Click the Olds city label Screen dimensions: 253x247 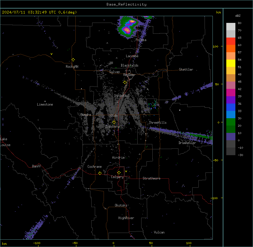[x=114, y=116]
